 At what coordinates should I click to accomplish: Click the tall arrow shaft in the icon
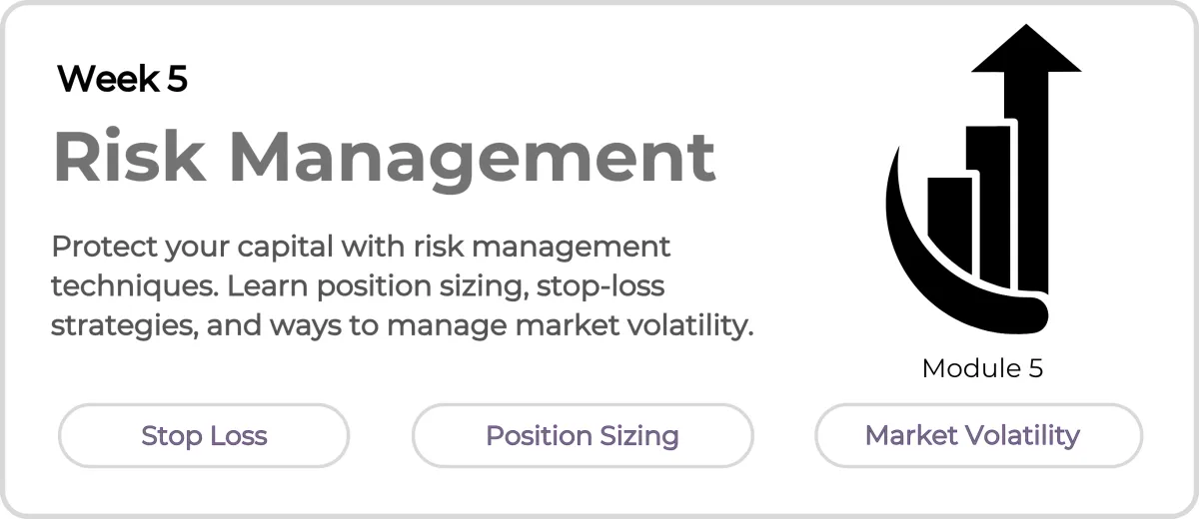[x=1033, y=180]
